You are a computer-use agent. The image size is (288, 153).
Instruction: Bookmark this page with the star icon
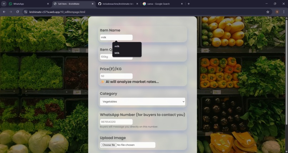click(x=268, y=12)
